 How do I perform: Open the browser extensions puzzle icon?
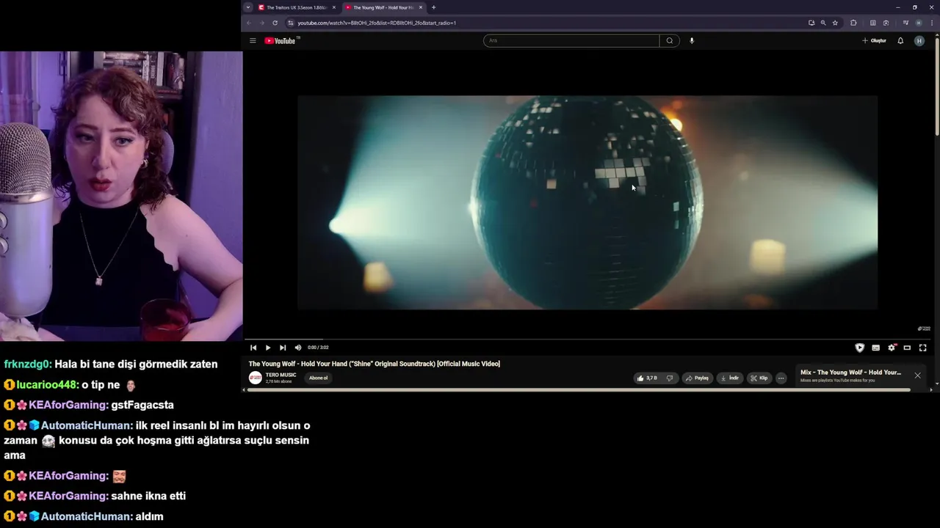(853, 23)
